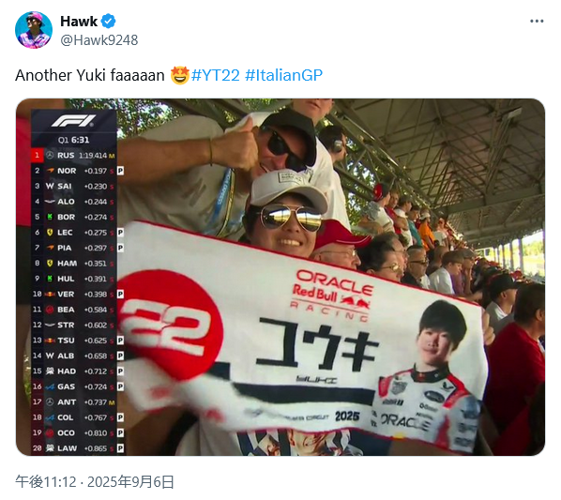This screenshot has height=500, width=561.
Task: Click the fan's mirrored aviator sunglasses
Action: pos(290,218)
